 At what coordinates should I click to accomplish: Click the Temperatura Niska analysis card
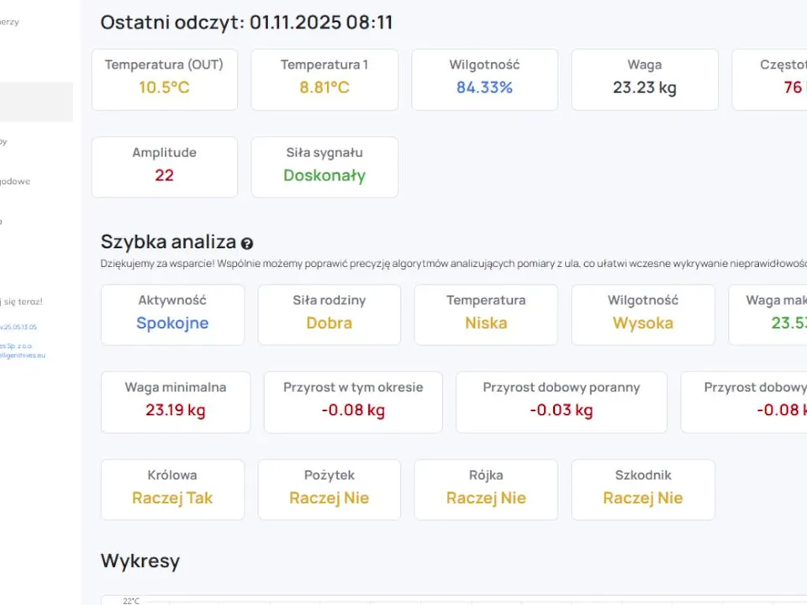click(486, 314)
